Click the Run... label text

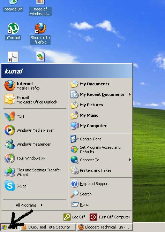coord(85,204)
